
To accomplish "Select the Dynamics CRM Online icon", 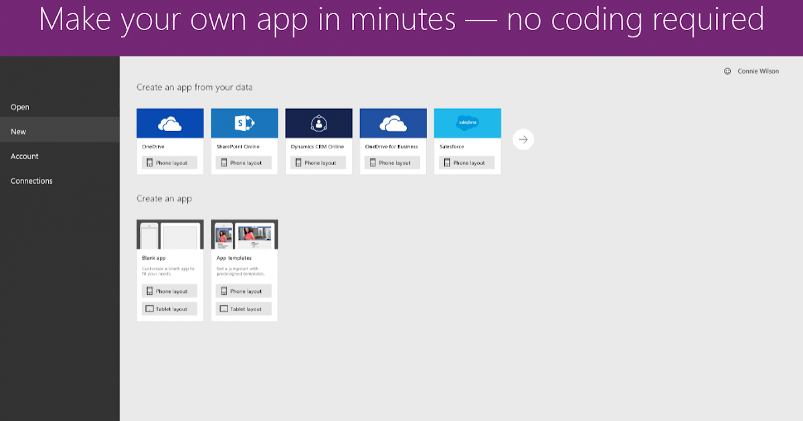I will click(x=319, y=122).
